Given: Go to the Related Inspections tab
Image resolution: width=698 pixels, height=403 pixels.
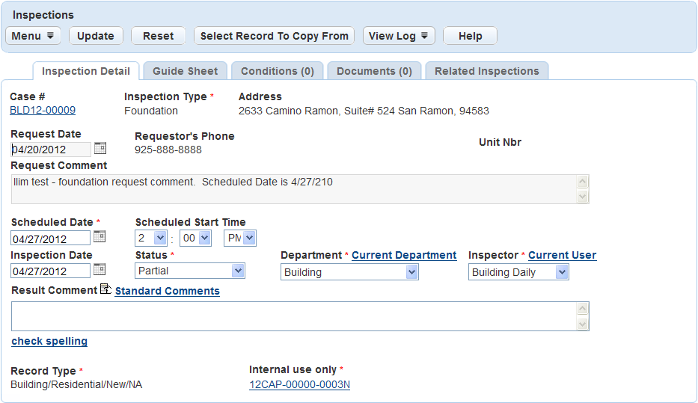Looking at the screenshot, I should point(486,71).
